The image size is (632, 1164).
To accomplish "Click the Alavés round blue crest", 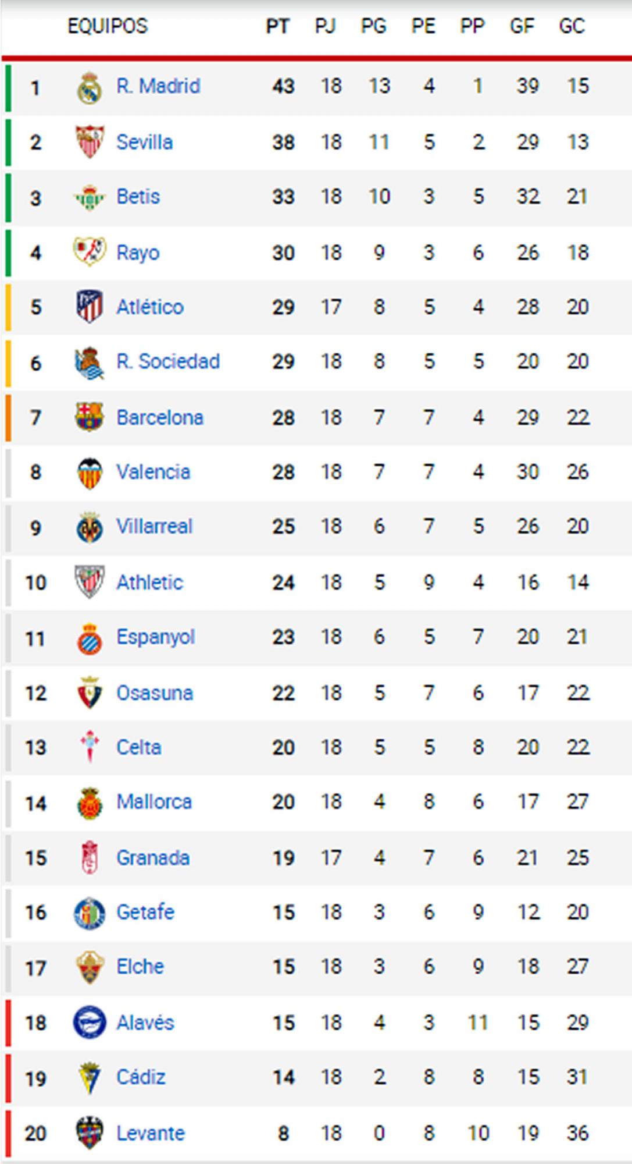I will click(90, 1023).
